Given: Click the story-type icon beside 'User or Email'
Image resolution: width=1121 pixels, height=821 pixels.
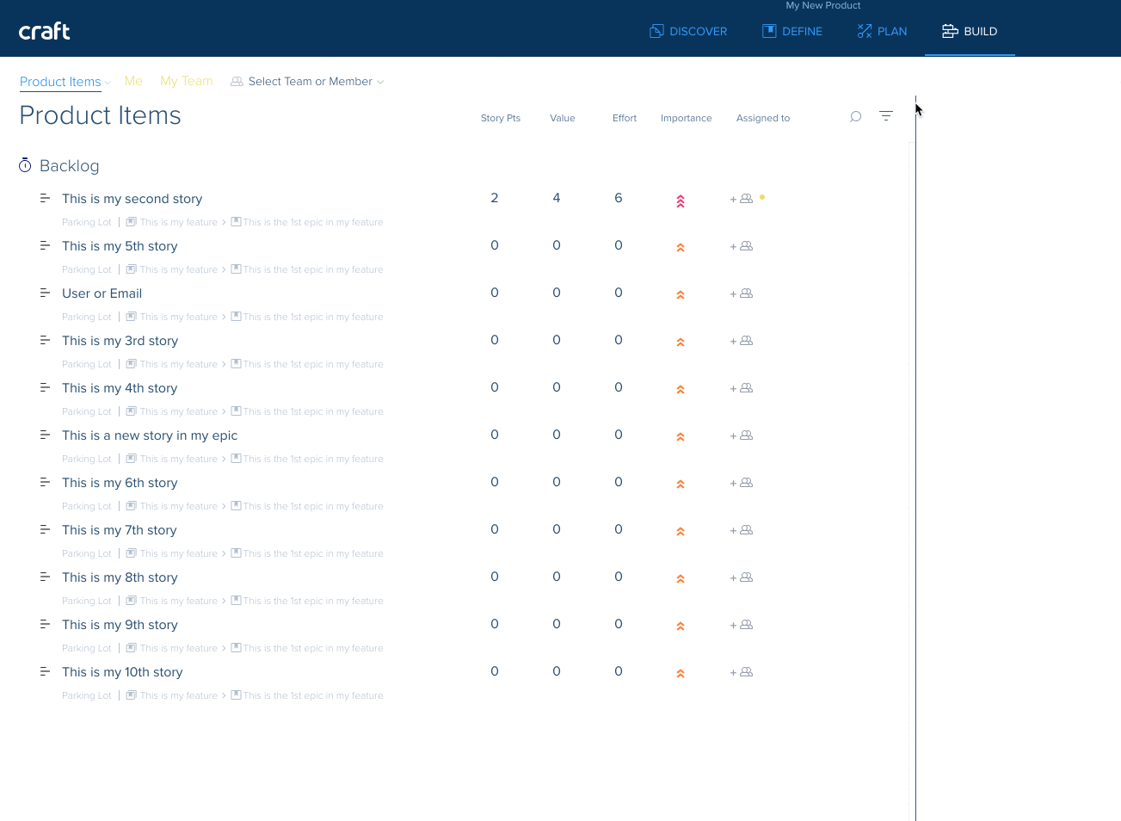Looking at the screenshot, I should point(45,293).
